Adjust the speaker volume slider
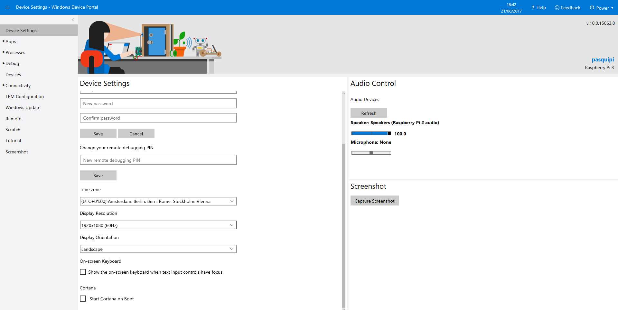The width and height of the screenshot is (618, 310). coord(371,133)
